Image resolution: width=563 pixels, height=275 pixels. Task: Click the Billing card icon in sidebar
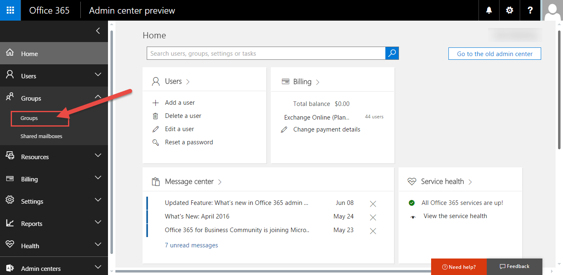pos(10,179)
